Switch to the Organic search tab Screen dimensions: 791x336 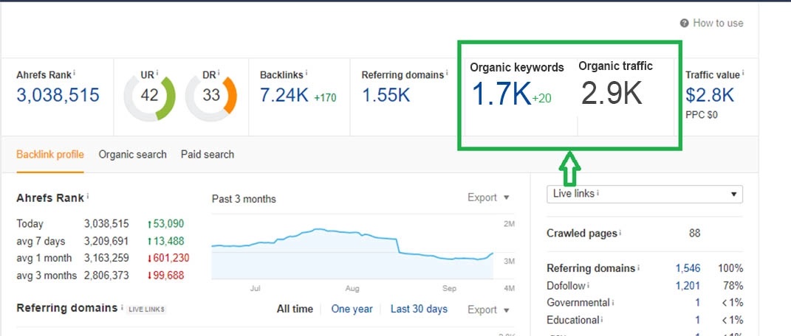(x=132, y=155)
